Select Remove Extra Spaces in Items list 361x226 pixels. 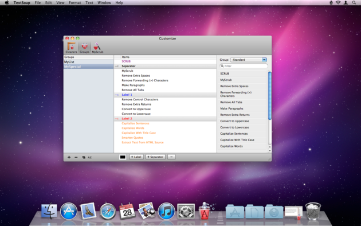136,76
